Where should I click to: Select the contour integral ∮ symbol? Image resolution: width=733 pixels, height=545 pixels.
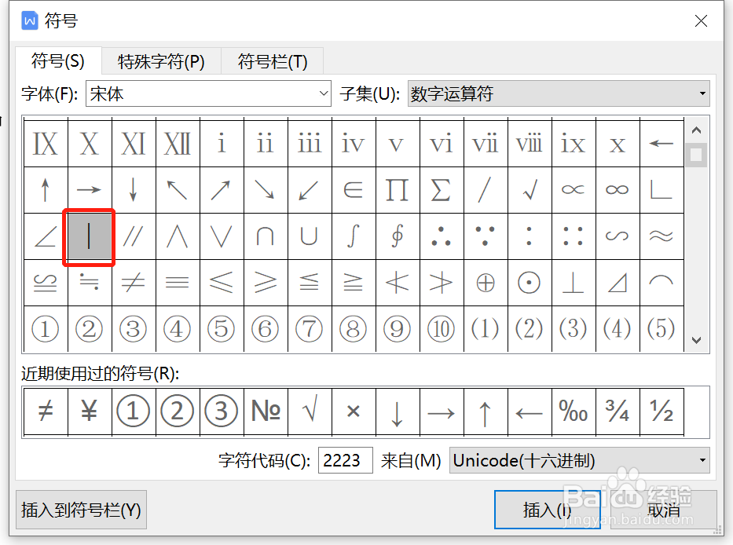[x=397, y=235]
